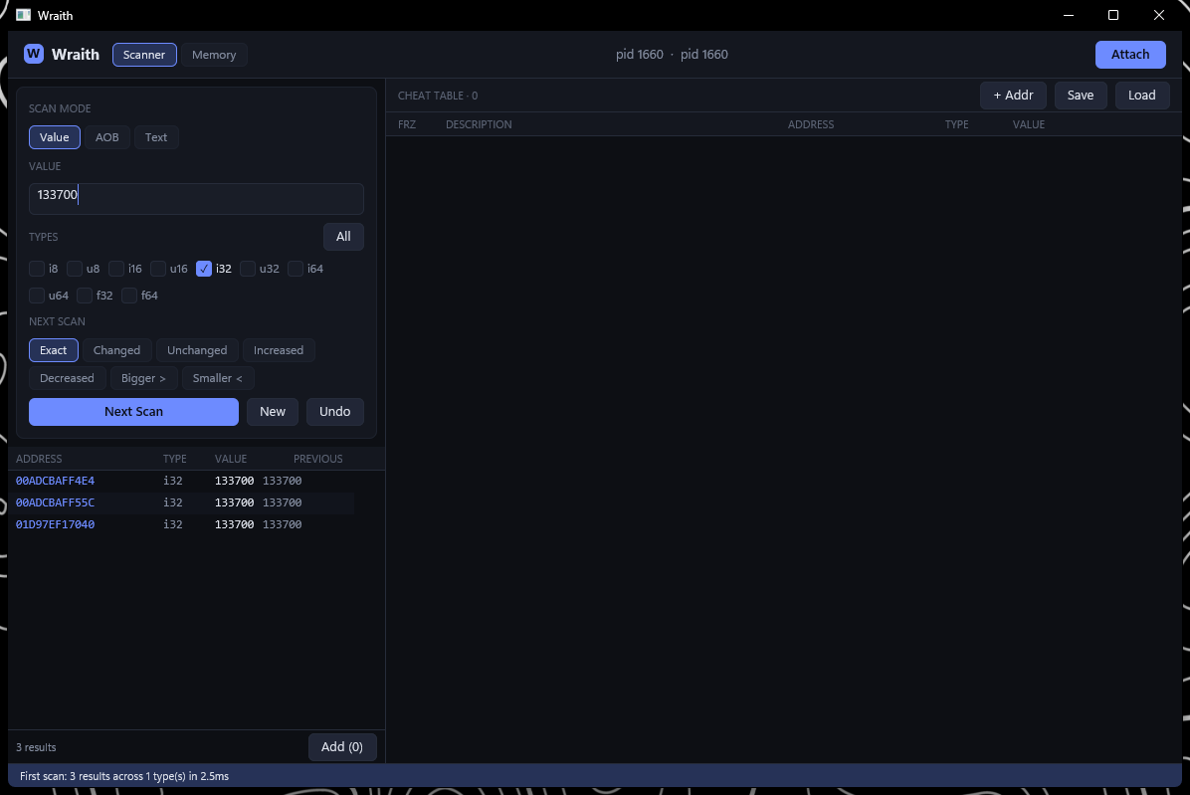
Task: Select the Increased next-scan option
Action: (279, 350)
